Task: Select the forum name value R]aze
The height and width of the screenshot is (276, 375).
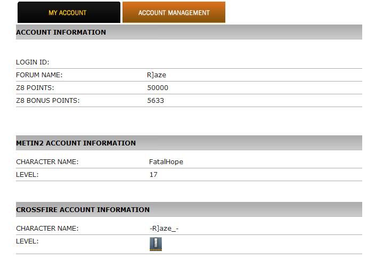Action: (157, 75)
